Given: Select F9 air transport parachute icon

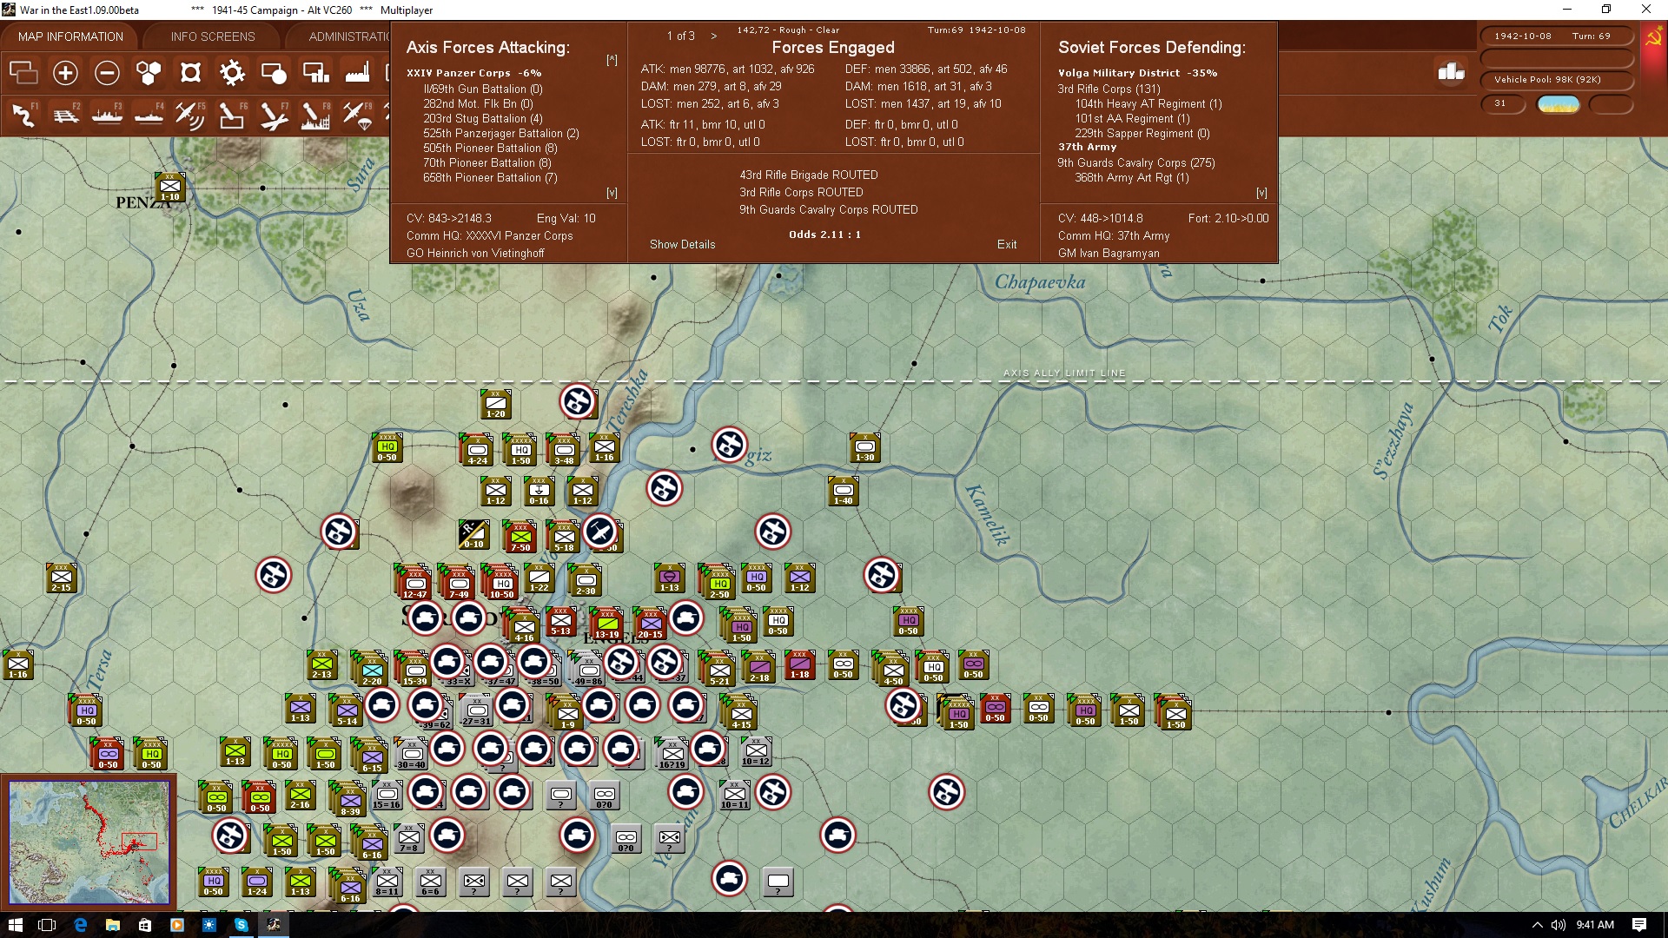Looking at the screenshot, I should point(357,115).
